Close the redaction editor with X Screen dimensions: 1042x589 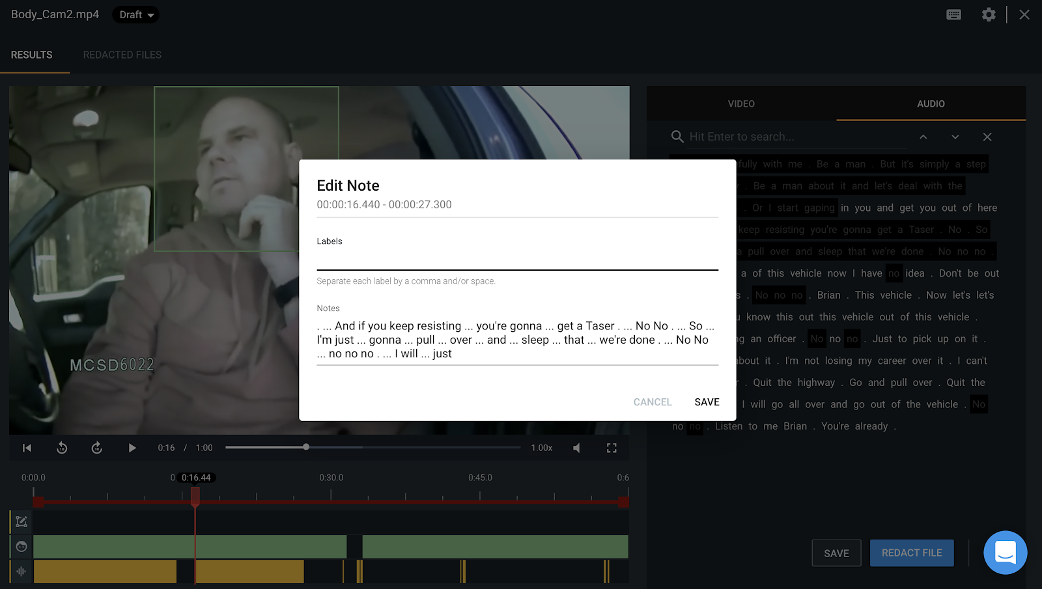coord(1024,14)
